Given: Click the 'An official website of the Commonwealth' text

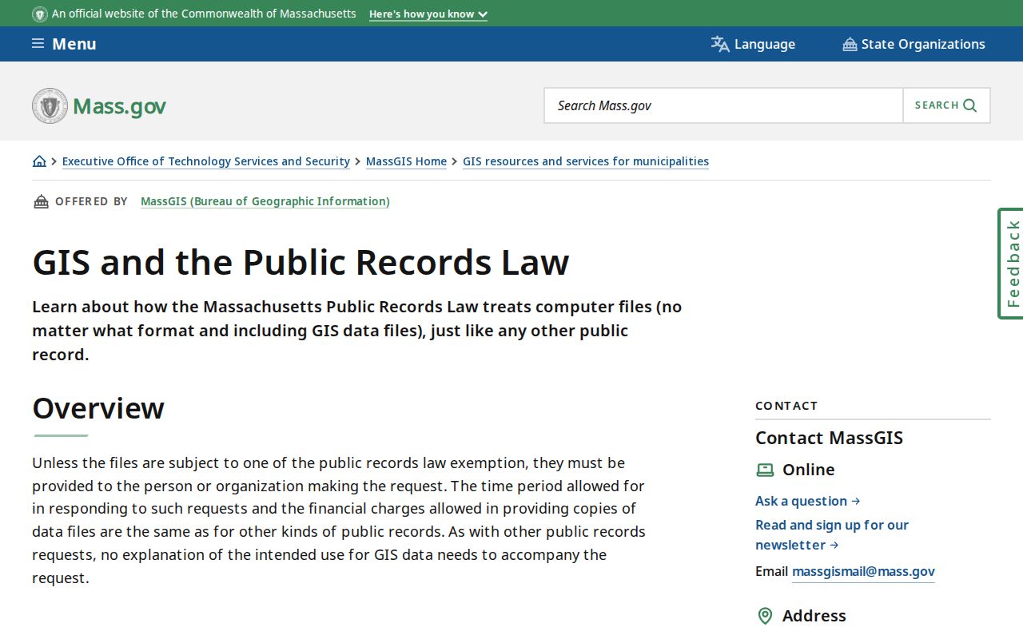Looking at the screenshot, I should click(204, 14).
